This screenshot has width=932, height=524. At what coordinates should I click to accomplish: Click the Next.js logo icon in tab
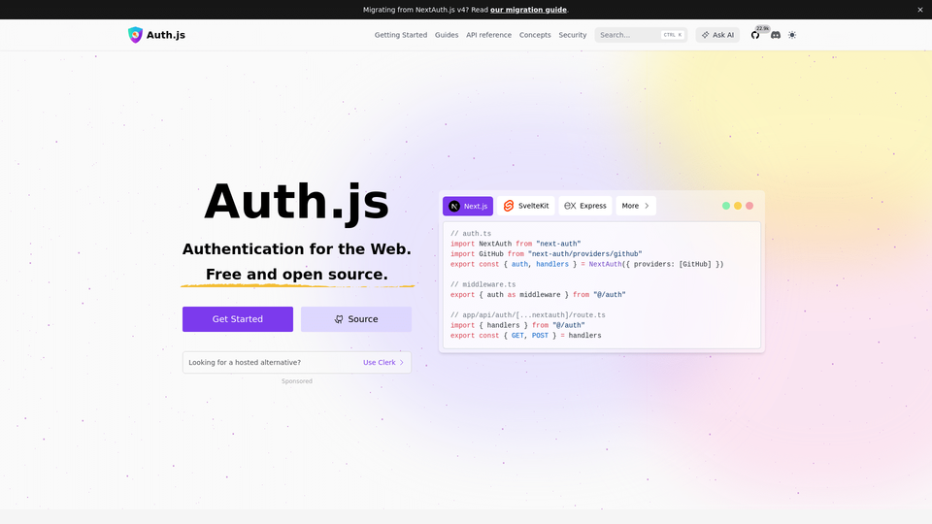(x=454, y=206)
